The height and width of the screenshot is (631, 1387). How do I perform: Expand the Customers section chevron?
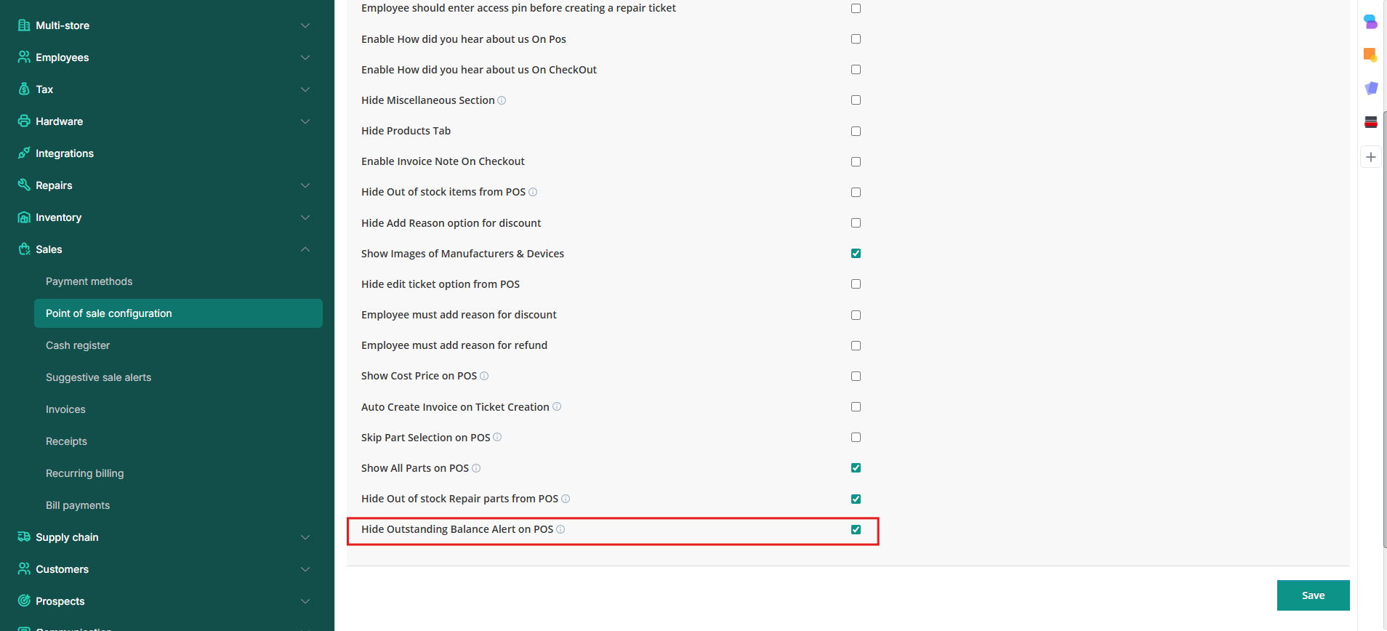(305, 569)
